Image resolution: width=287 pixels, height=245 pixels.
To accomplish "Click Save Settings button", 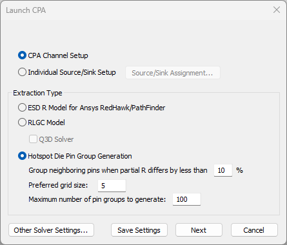I will (x=139, y=230).
